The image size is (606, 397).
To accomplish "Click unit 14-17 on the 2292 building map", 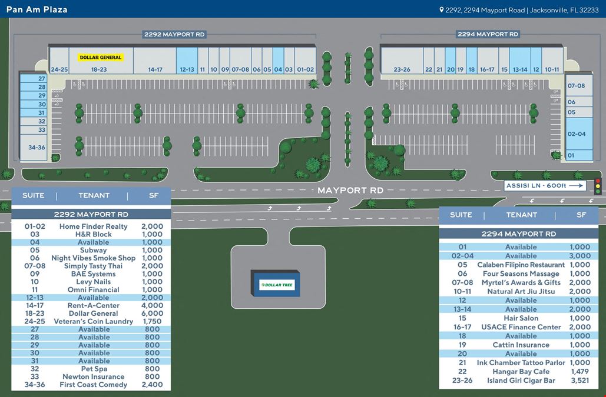I will (x=155, y=60).
